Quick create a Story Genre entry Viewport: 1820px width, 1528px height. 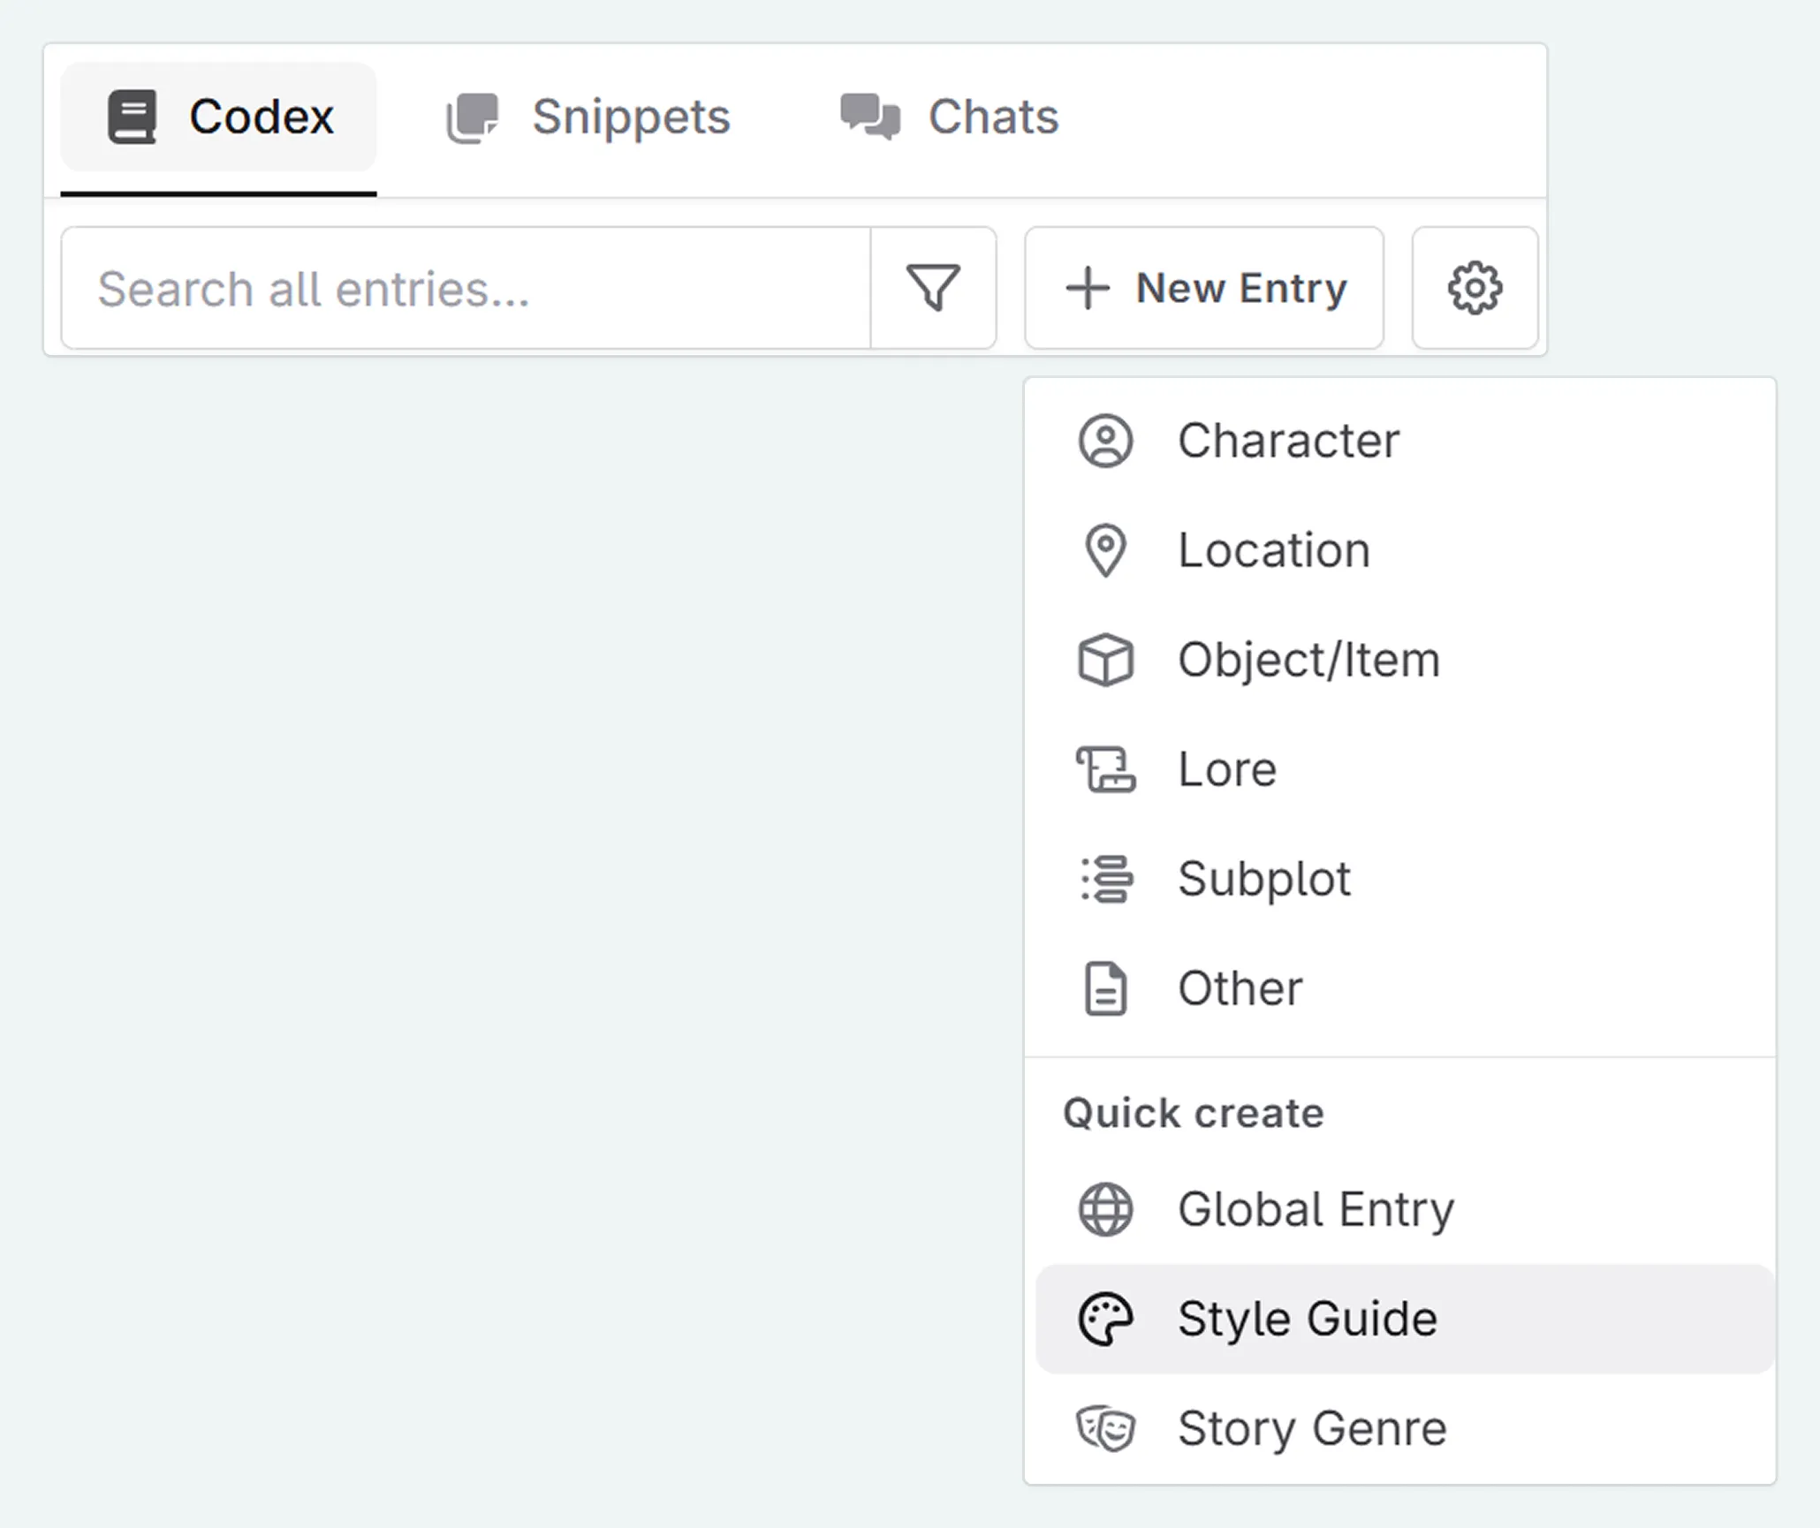tap(1311, 1428)
